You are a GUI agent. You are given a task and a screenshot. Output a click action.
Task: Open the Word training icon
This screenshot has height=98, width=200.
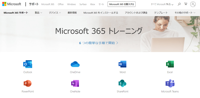click(122, 64)
